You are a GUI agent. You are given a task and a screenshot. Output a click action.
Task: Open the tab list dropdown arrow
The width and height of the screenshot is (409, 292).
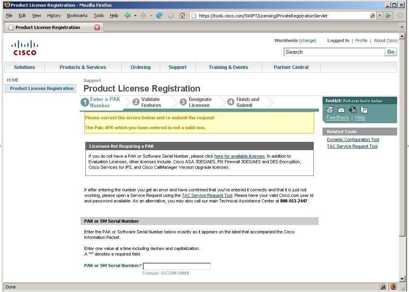pyautogui.click(x=402, y=27)
